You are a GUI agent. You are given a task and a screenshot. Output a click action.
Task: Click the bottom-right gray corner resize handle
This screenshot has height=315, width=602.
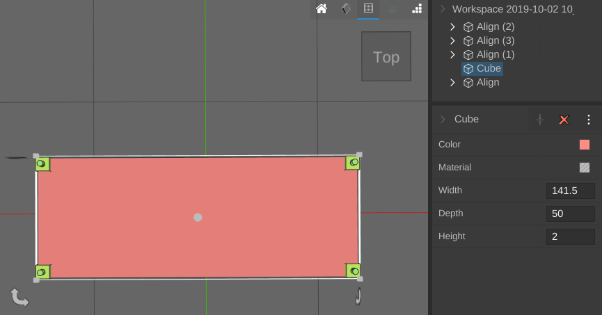coord(360,279)
